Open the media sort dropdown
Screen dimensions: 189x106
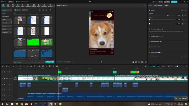pos(47,10)
